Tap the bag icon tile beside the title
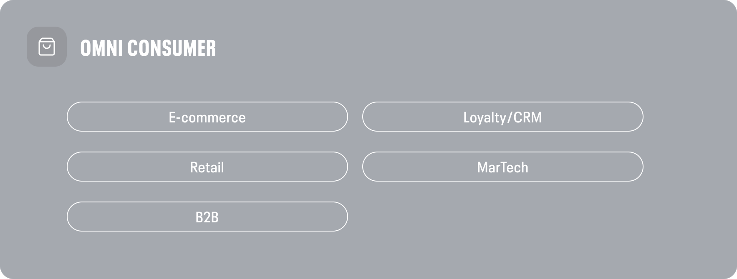This screenshot has width=737, height=279. [47, 47]
